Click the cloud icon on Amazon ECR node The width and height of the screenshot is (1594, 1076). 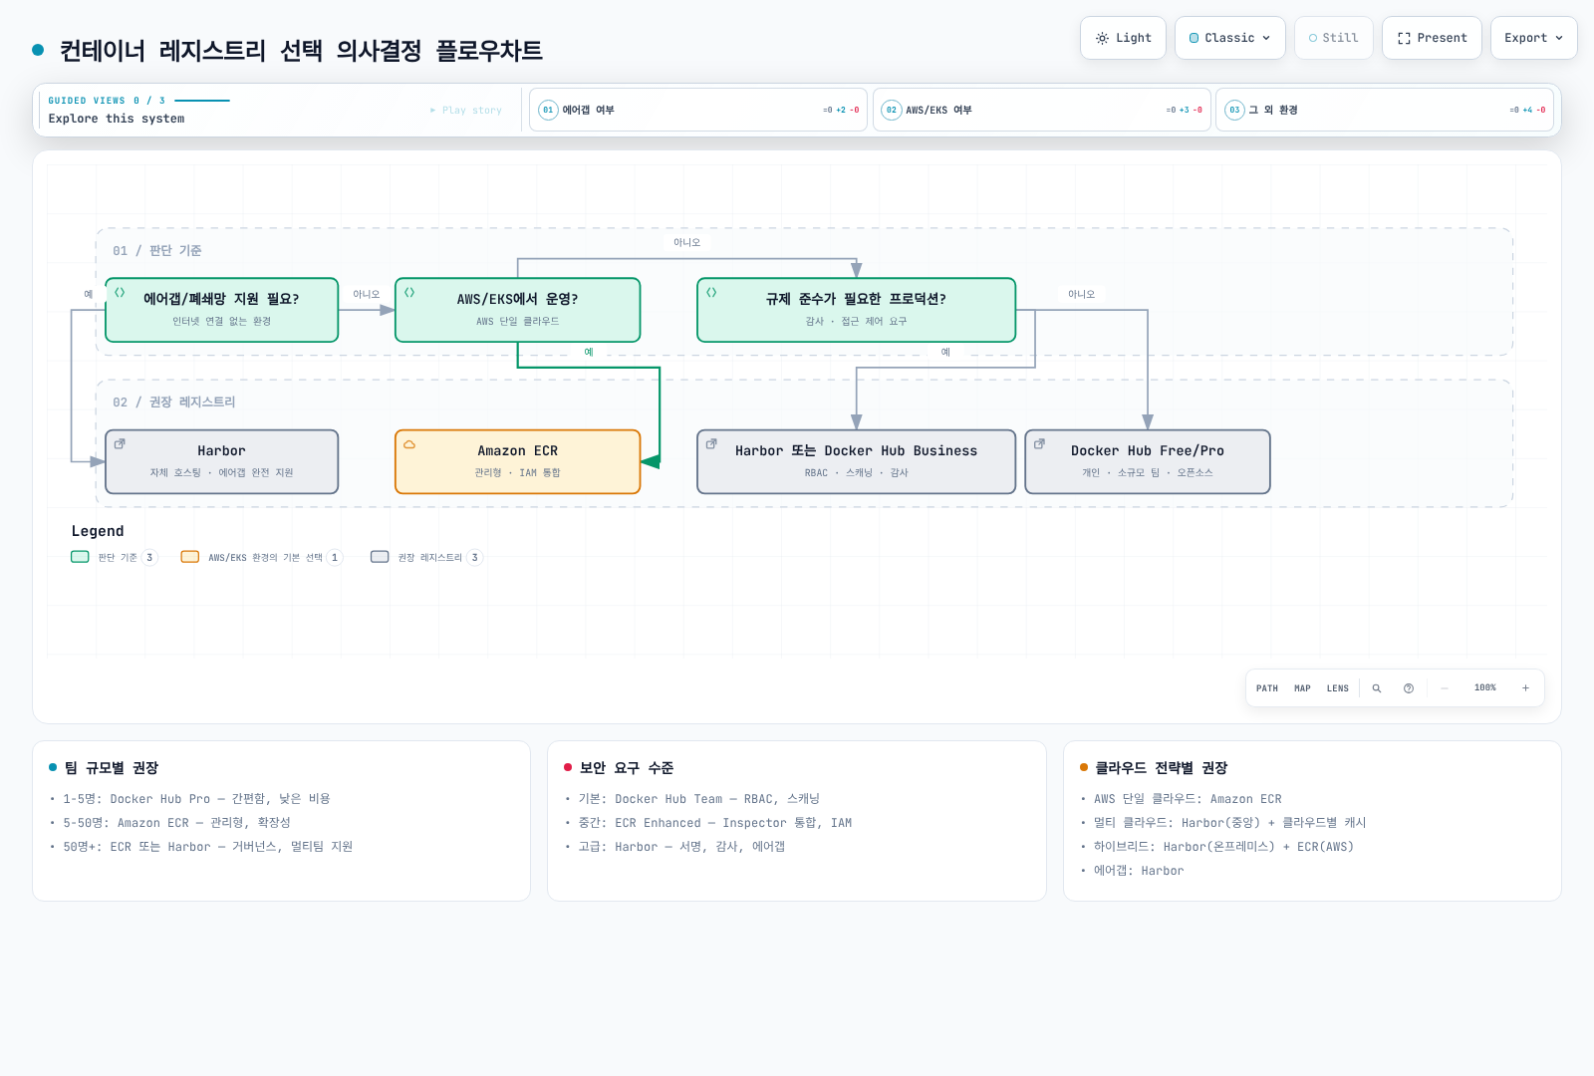(x=409, y=444)
